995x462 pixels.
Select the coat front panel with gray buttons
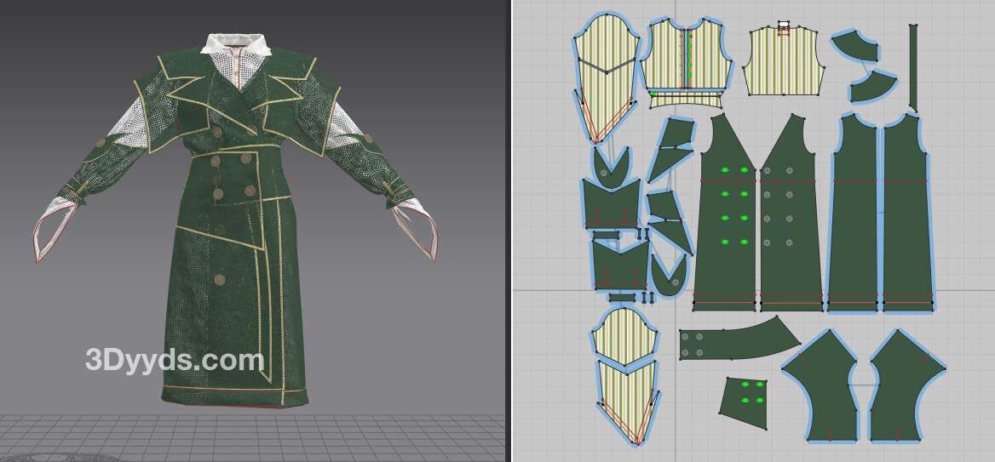(x=791, y=230)
